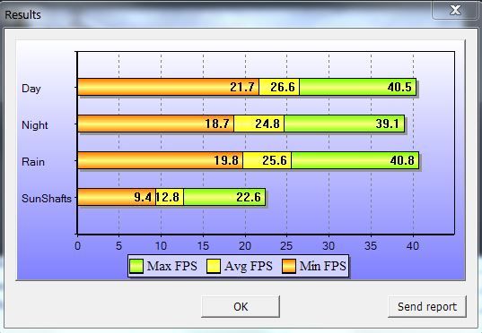482x333 pixels.
Task: Select the Rain Max FPS segment 40.8
Action: click(355, 160)
